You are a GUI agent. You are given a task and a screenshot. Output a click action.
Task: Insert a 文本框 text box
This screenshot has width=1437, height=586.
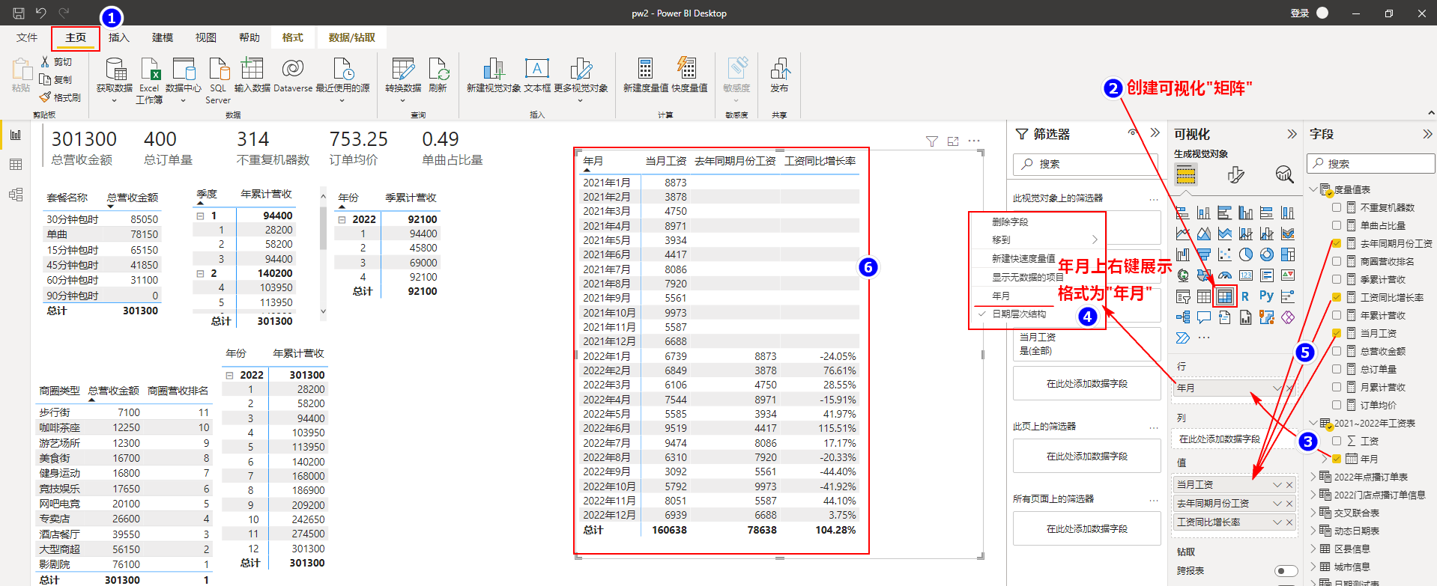537,75
